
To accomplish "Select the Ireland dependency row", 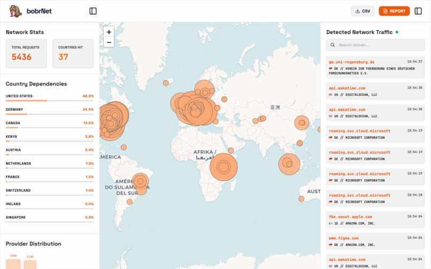I will click(x=50, y=206).
